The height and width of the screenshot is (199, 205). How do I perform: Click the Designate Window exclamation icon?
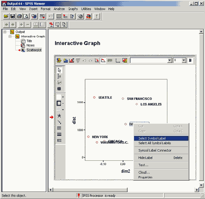97,16
